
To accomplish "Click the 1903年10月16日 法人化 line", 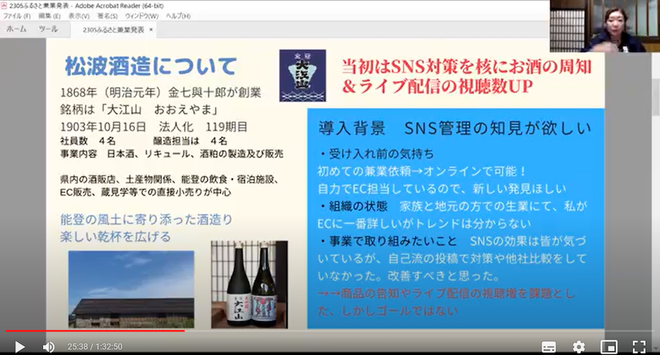I will (154, 127).
